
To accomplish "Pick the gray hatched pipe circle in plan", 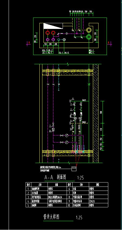I will pyautogui.click(x=64, y=39).
